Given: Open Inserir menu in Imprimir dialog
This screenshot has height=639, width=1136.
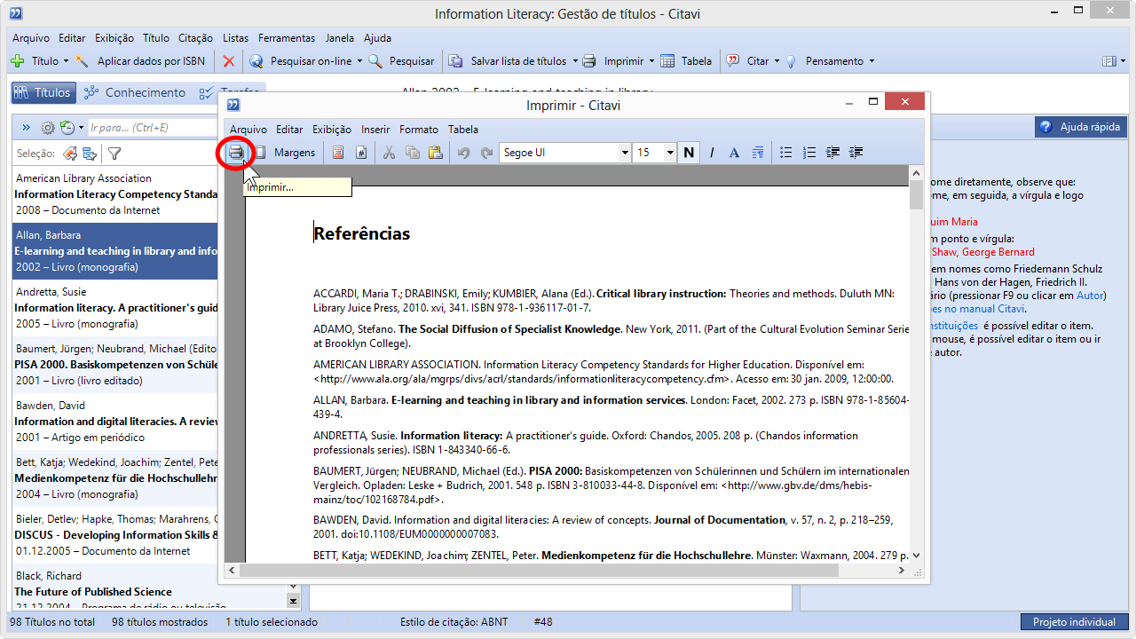Looking at the screenshot, I should (x=375, y=130).
